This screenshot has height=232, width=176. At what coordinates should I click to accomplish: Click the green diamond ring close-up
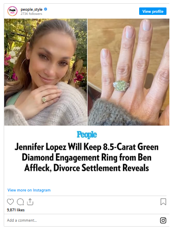(121, 86)
